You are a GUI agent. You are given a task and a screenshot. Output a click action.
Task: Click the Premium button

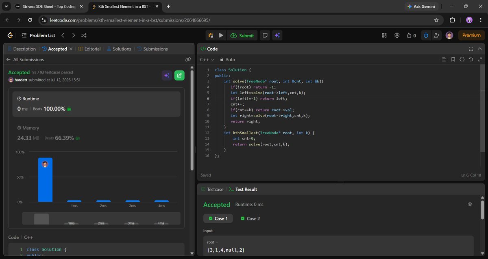471,35
